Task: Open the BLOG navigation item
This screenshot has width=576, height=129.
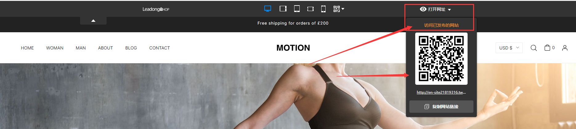Action: 131,48
